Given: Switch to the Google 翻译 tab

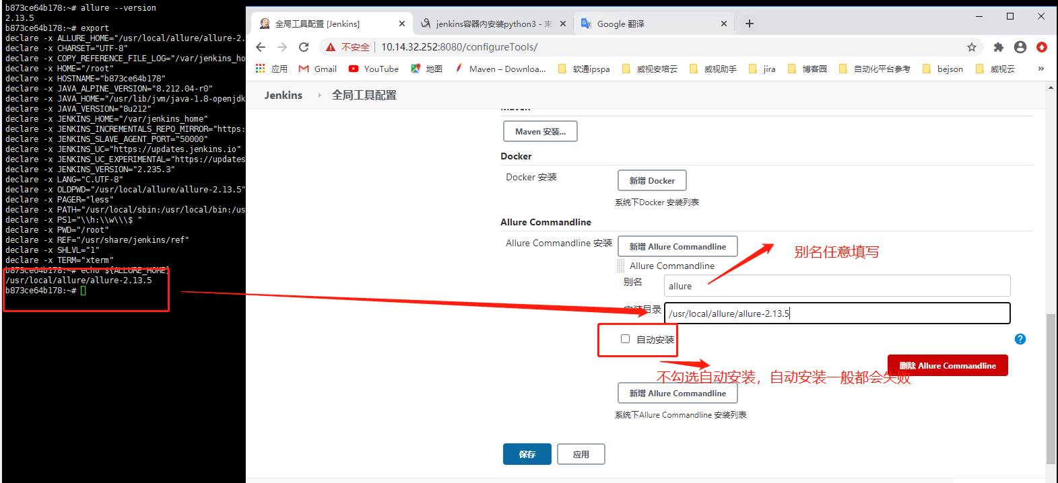Looking at the screenshot, I should click(x=654, y=24).
